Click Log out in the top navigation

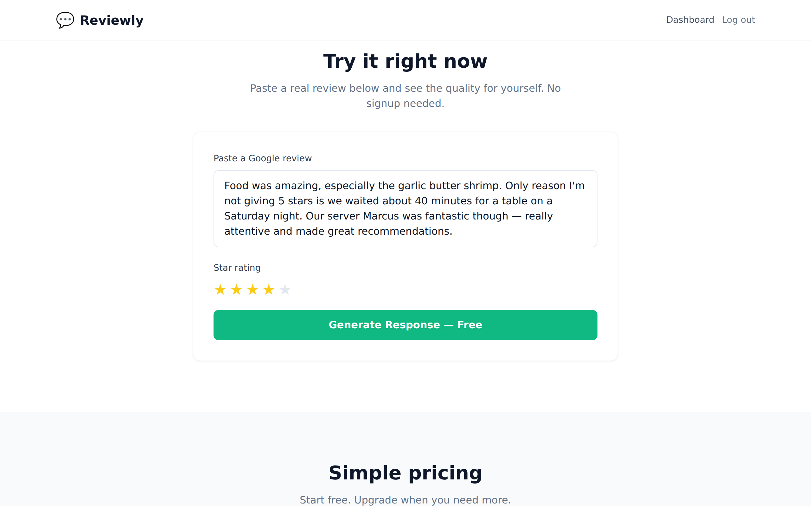[x=739, y=20]
